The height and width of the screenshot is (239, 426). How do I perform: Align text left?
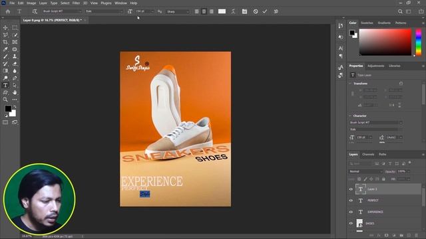coord(197,11)
